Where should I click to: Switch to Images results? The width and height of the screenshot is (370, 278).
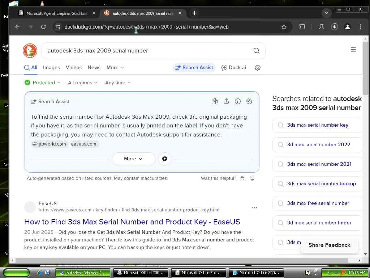51,68
